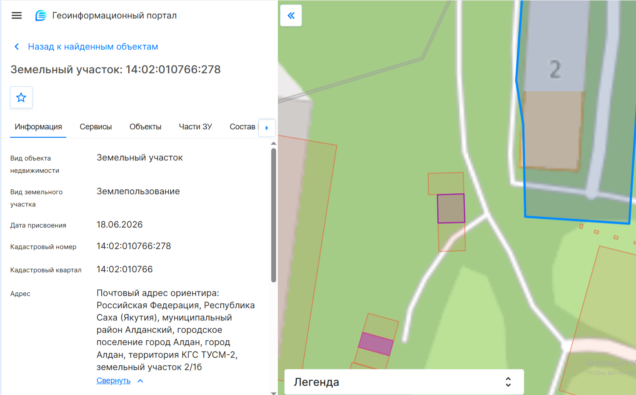Select the purple-outlined parcel on map
The width and height of the screenshot is (636, 395).
[x=451, y=208]
